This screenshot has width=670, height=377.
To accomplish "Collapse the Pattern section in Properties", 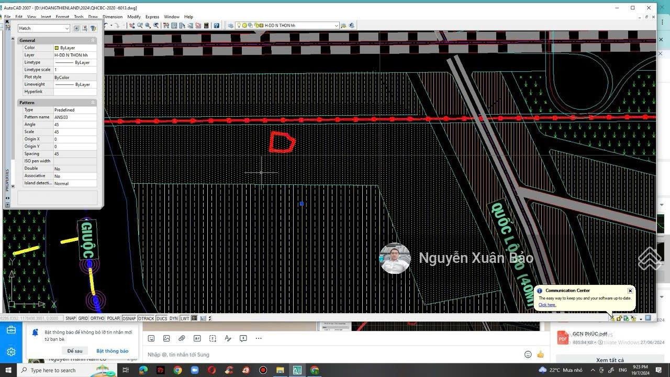I will click(x=93, y=103).
